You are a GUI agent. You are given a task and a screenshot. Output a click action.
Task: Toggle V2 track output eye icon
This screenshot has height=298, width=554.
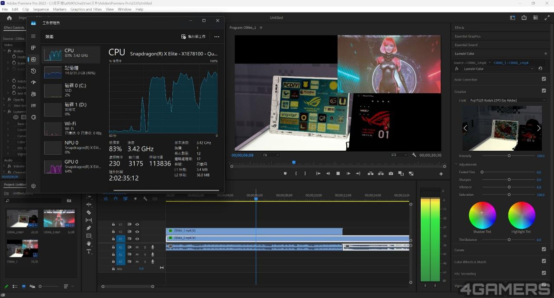pyautogui.click(x=137, y=232)
